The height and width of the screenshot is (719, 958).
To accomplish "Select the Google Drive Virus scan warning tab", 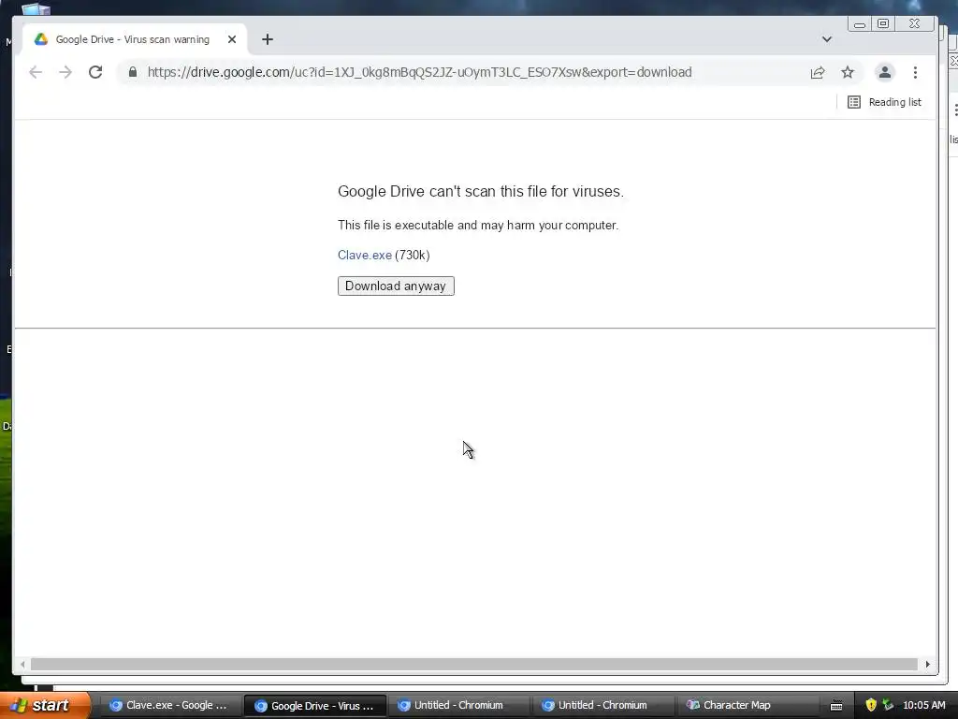I will [135, 39].
